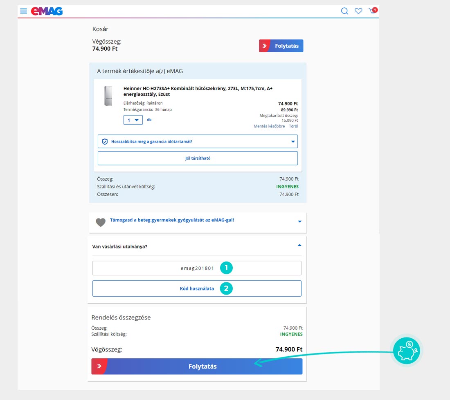Open the hamburger menu icon
The width and height of the screenshot is (450, 400).
coord(24,11)
